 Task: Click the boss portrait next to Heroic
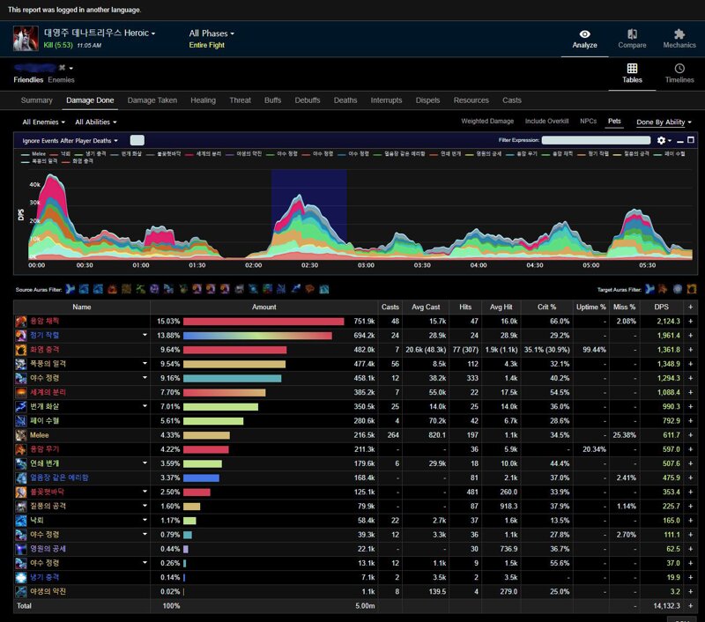pyautogui.click(x=26, y=39)
